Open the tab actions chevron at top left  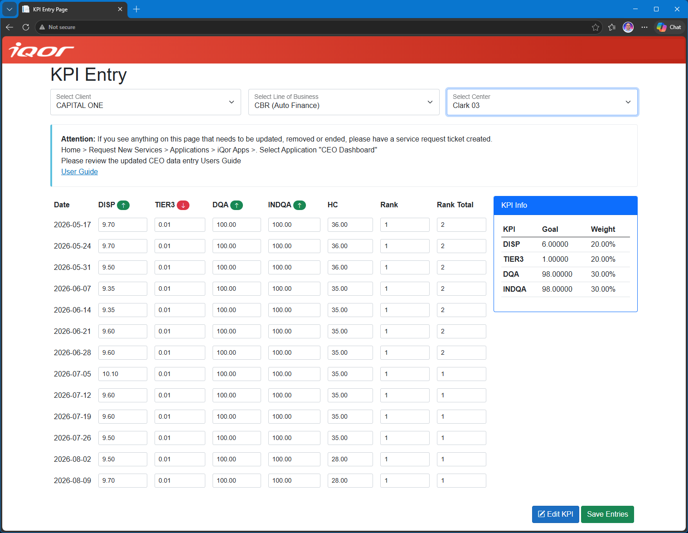pos(10,9)
